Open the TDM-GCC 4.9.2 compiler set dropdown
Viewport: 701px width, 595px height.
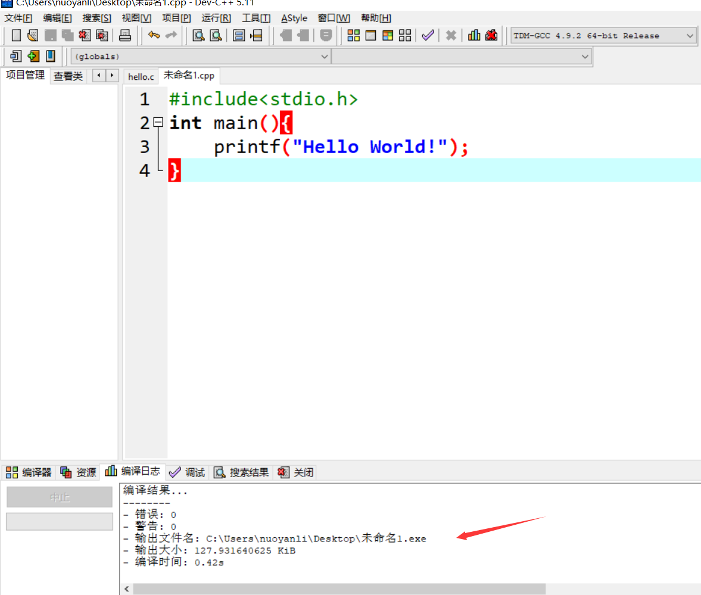tap(603, 36)
